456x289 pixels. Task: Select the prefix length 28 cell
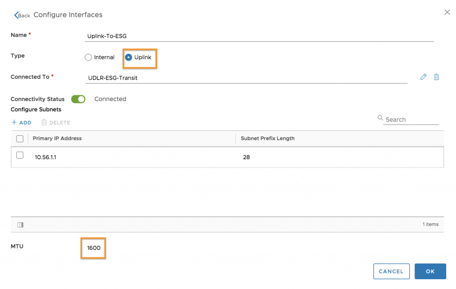pyautogui.click(x=246, y=157)
